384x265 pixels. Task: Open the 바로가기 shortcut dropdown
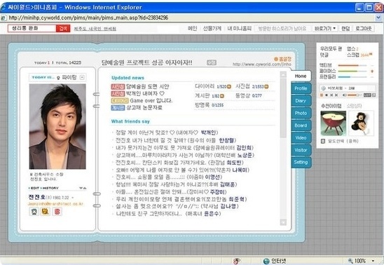pos(325,29)
